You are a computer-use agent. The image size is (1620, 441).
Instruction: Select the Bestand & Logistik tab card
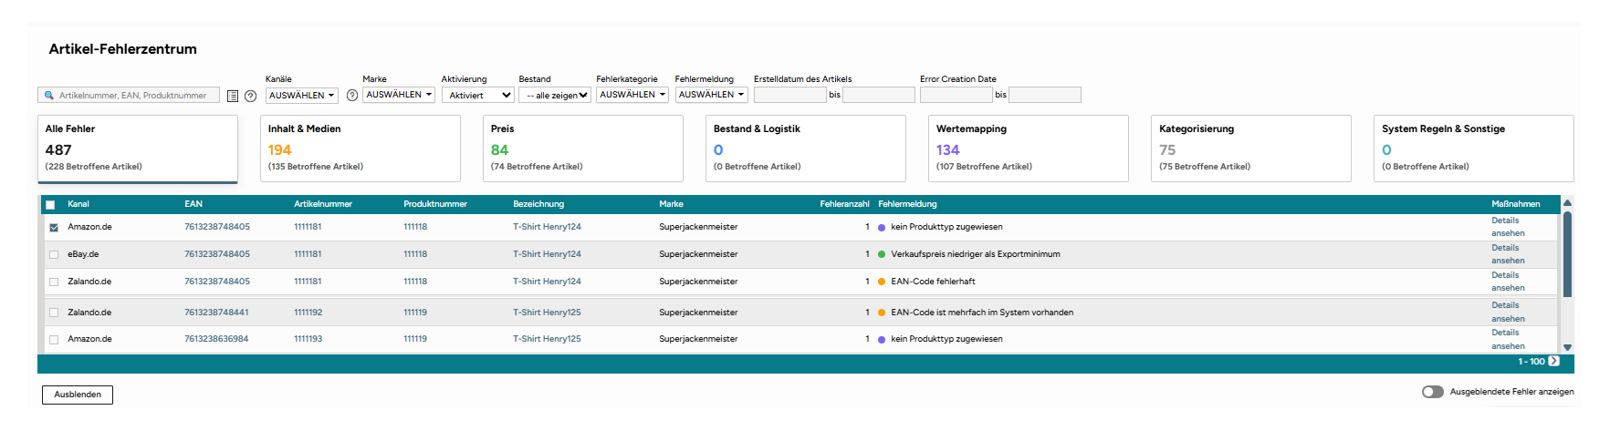pos(806,149)
